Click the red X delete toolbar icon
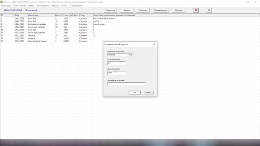The height and width of the screenshot is (146, 260). [x=196, y=10]
